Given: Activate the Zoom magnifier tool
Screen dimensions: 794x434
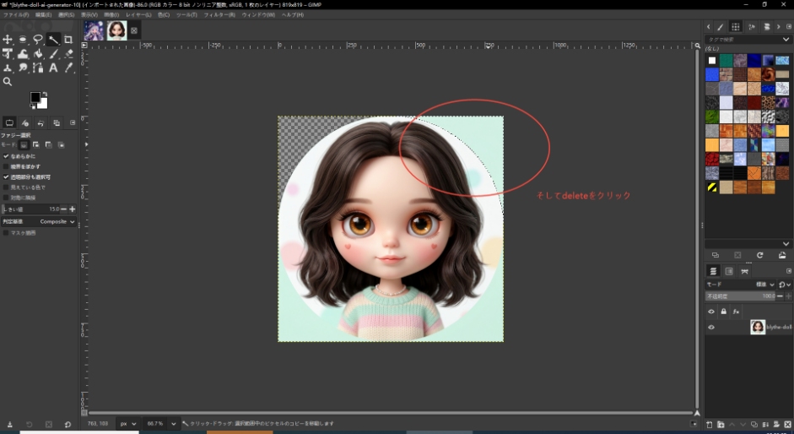Looking at the screenshot, I should point(8,82).
